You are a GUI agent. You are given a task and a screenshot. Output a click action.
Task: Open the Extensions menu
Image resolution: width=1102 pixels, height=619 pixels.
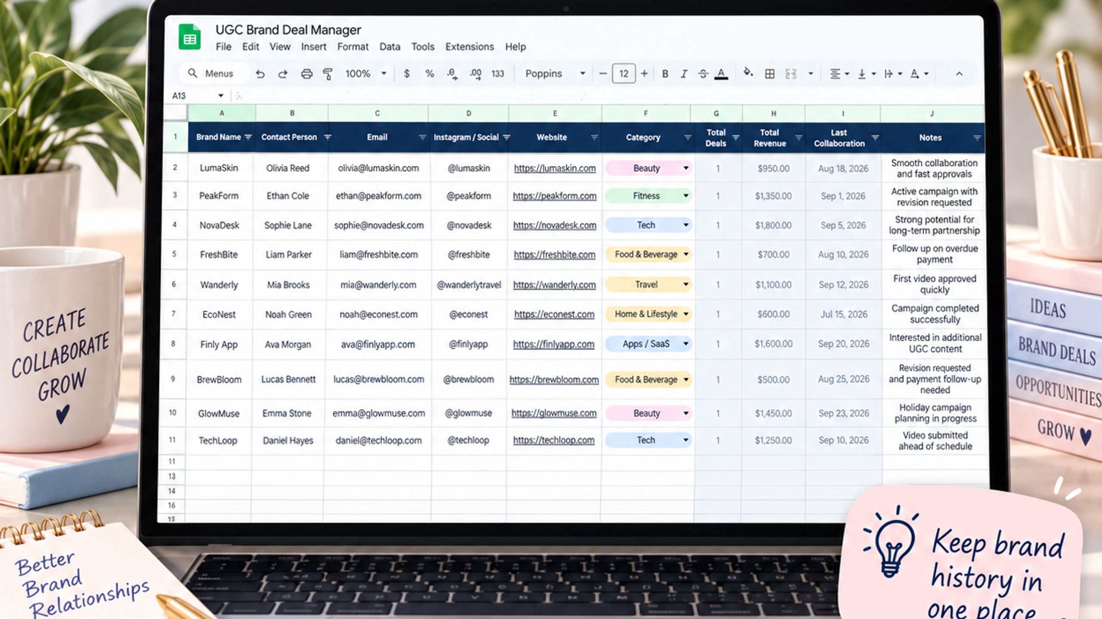(469, 46)
